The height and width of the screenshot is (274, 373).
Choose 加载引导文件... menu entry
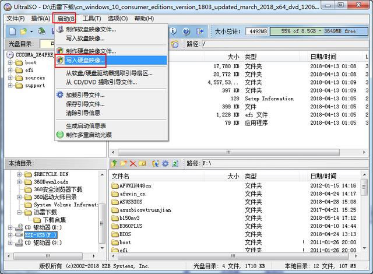coord(111,95)
